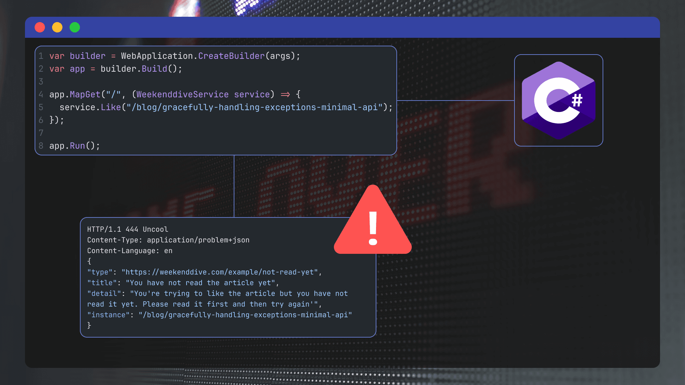
Task: Select line number 8 in the gutter
Action: (x=41, y=145)
